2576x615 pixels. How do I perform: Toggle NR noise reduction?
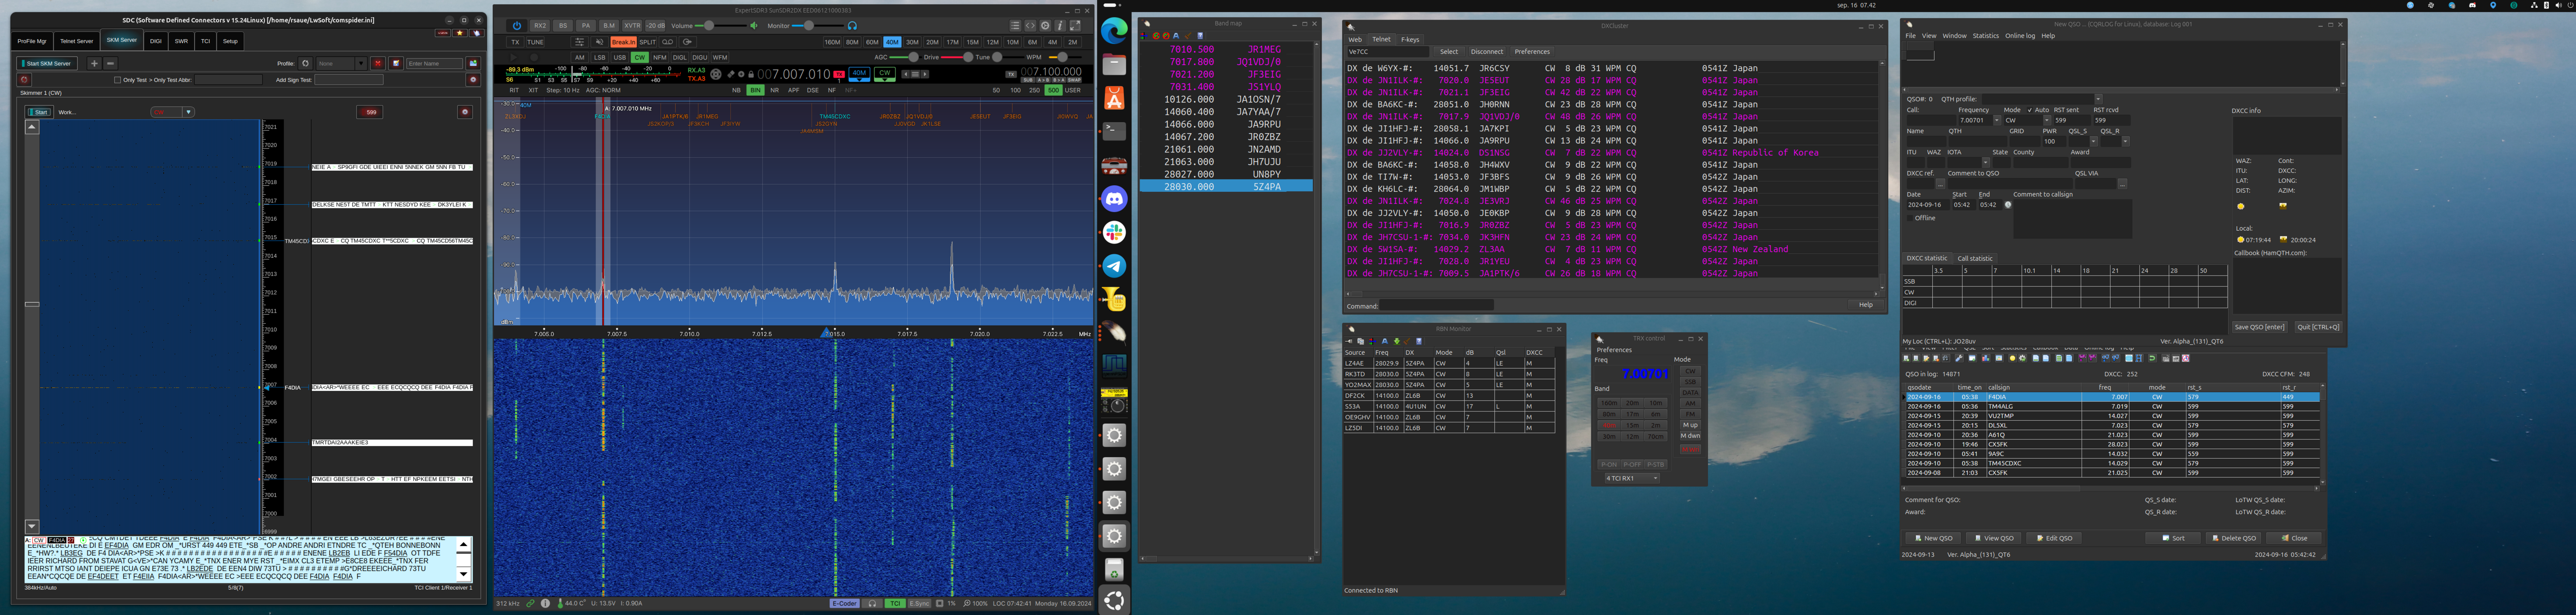(774, 90)
